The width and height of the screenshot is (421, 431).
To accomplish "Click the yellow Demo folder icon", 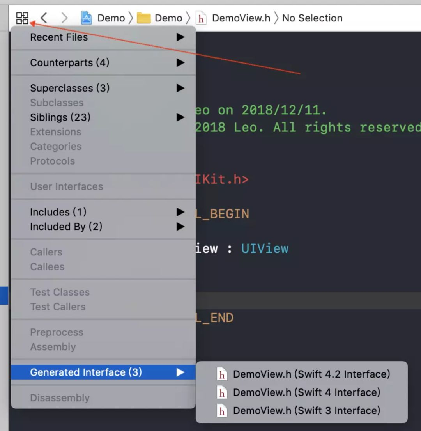I will point(143,18).
